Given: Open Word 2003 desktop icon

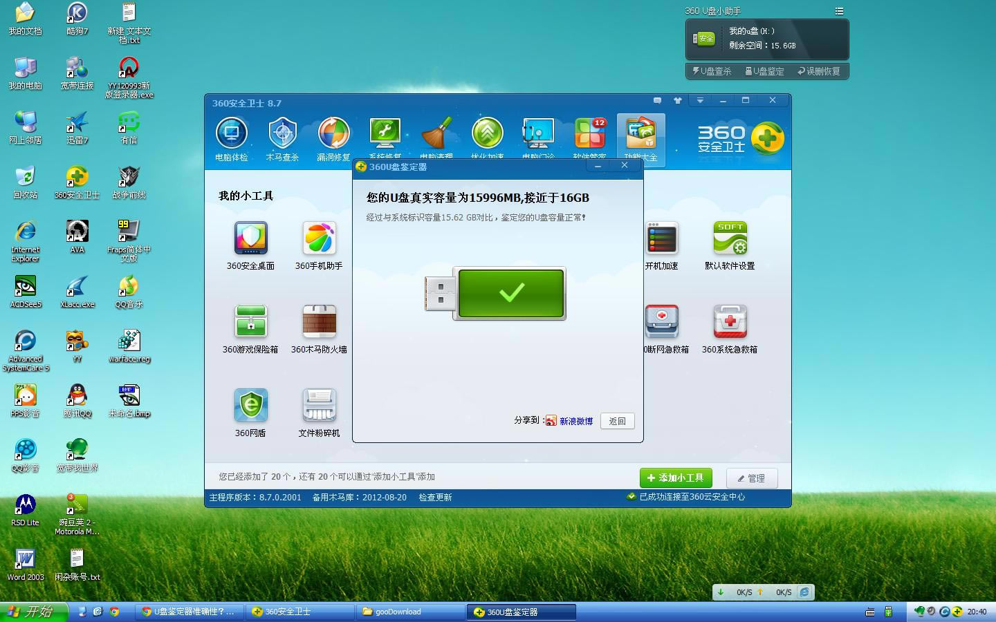Looking at the screenshot, I should coord(25,565).
